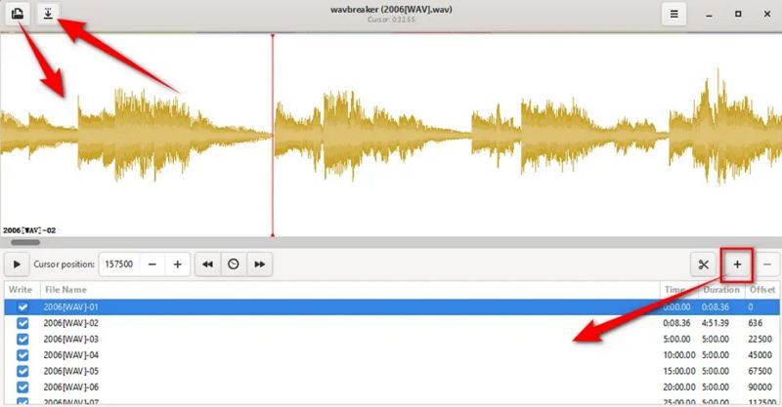Select file name 2006[WAV]-05
The image size is (782, 407).
70,371
